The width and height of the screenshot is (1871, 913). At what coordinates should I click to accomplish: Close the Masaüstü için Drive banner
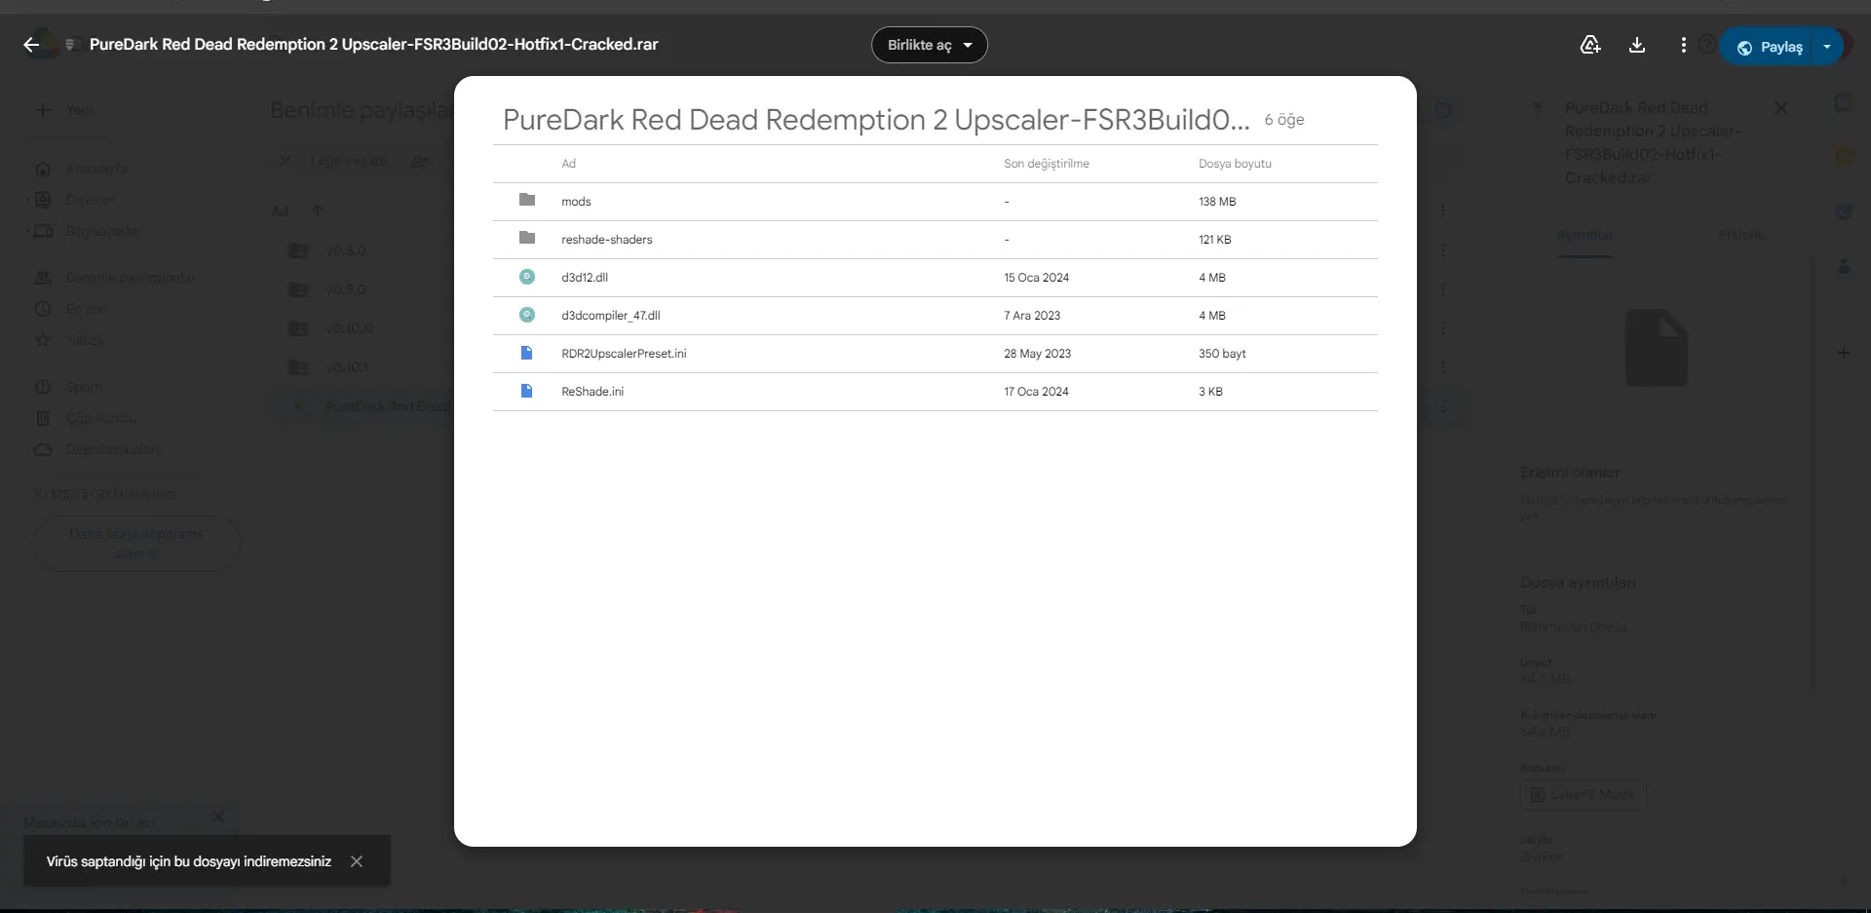point(218,817)
